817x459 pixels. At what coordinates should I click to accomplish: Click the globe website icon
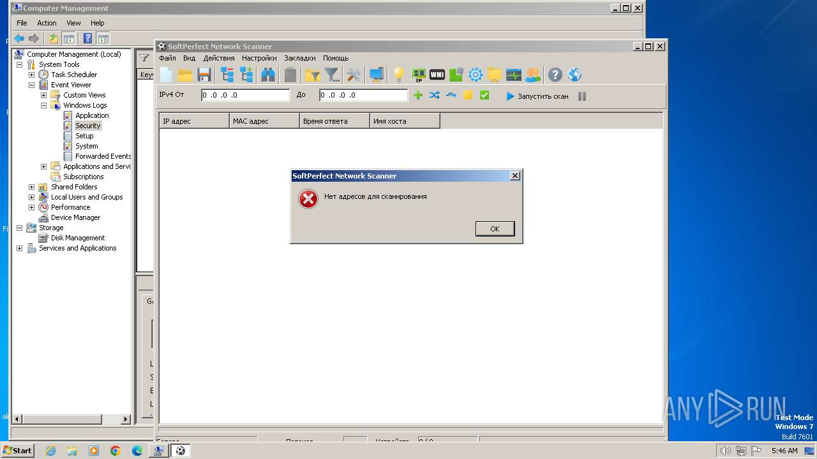click(x=574, y=75)
